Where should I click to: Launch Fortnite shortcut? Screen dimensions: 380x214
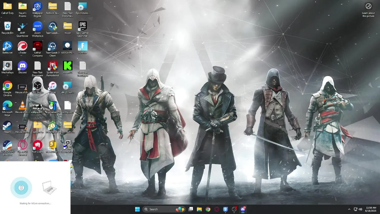click(x=83, y=48)
